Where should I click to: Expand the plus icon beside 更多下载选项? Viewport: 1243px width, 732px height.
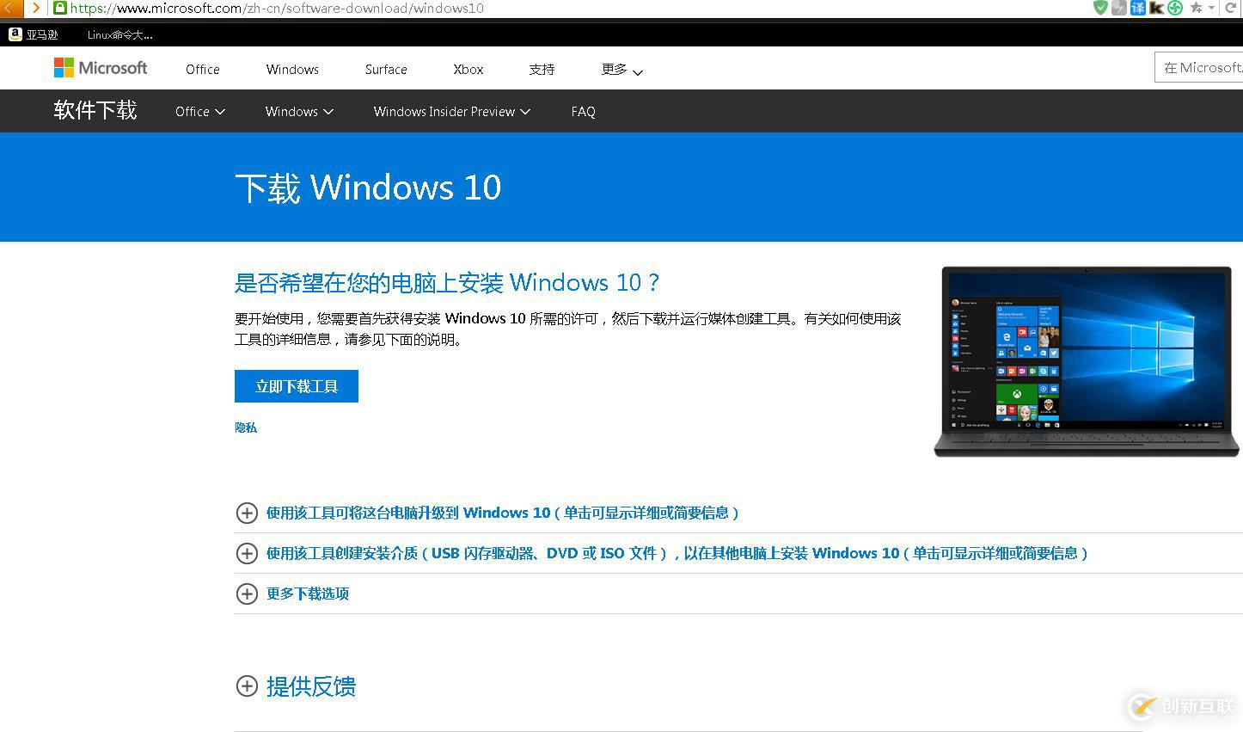[x=247, y=594]
